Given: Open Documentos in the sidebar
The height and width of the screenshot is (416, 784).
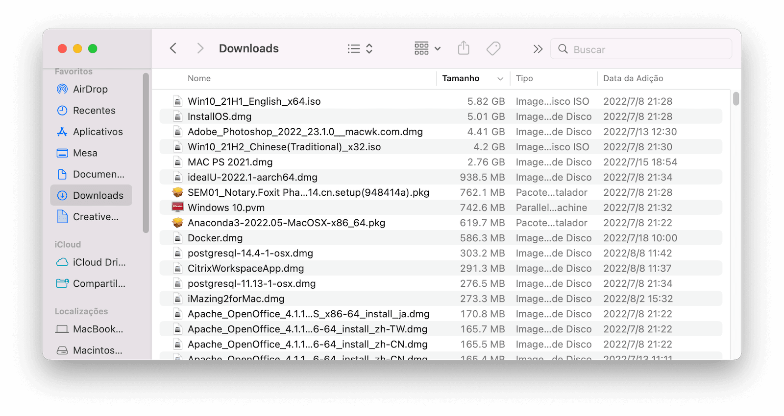Looking at the screenshot, I should tap(91, 174).
